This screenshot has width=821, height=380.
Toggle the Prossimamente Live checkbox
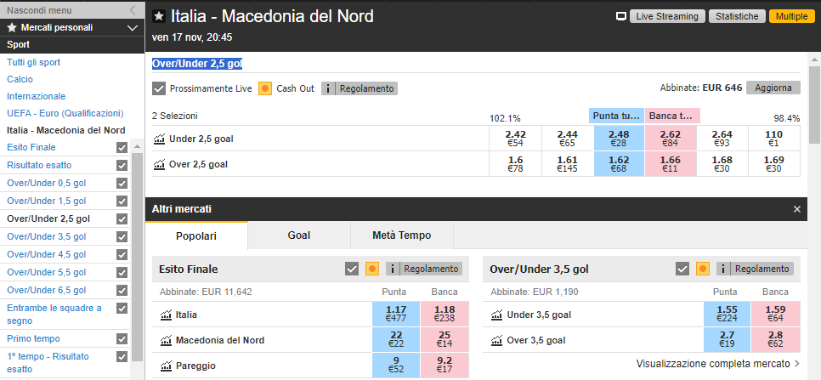(159, 88)
